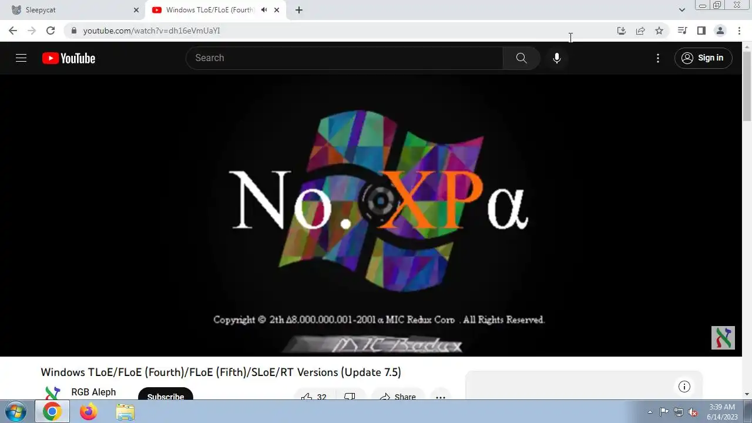Image resolution: width=752 pixels, height=423 pixels.
Task: Open Action Center flag icon
Action: [664, 412]
